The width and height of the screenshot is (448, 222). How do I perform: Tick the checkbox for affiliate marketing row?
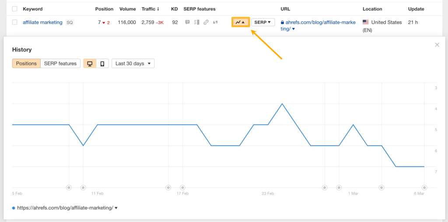(x=15, y=22)
